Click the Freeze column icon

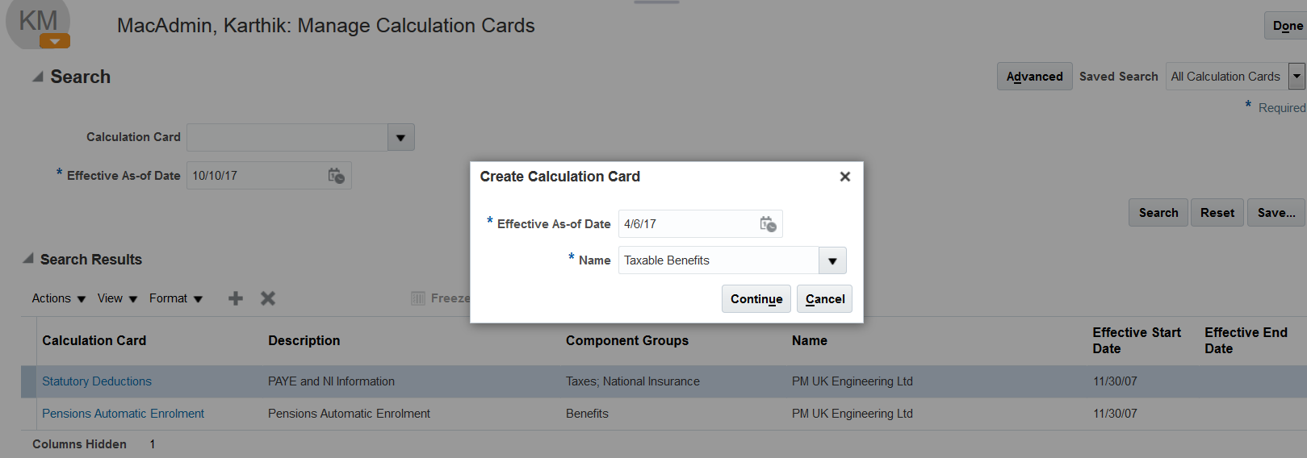418,298
